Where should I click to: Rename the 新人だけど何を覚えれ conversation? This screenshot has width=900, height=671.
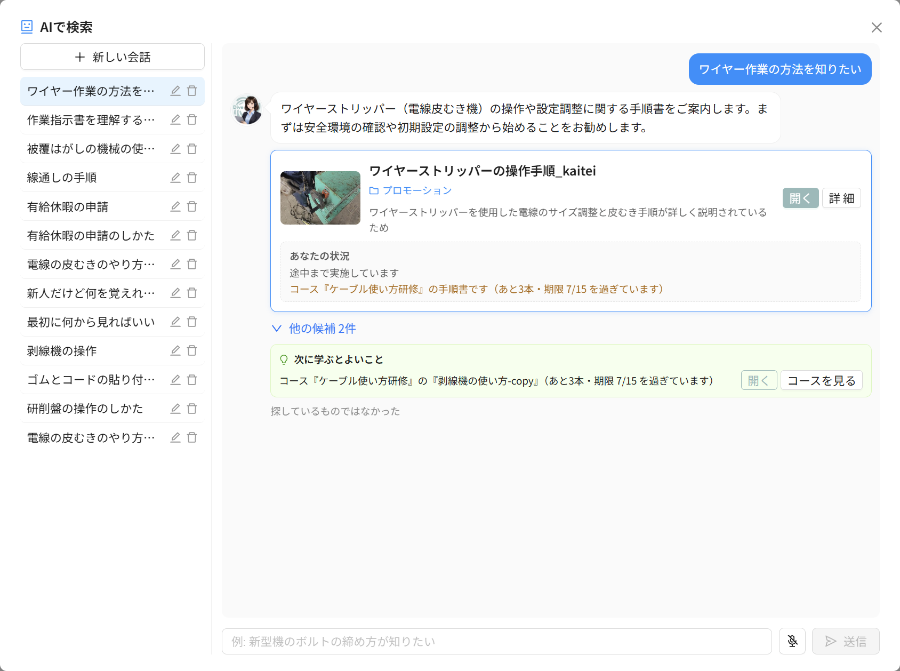click(x=175, y=293)
